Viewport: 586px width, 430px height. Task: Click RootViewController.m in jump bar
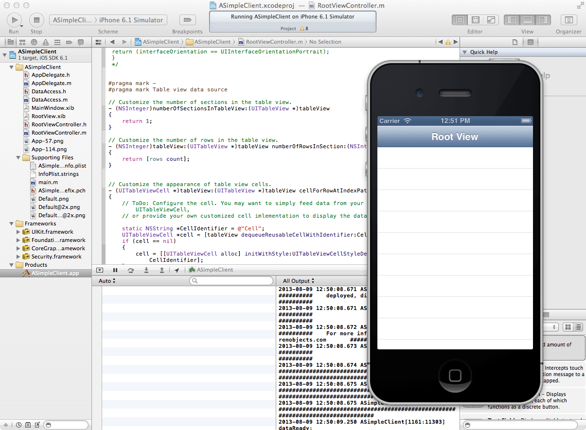[270, 42]
